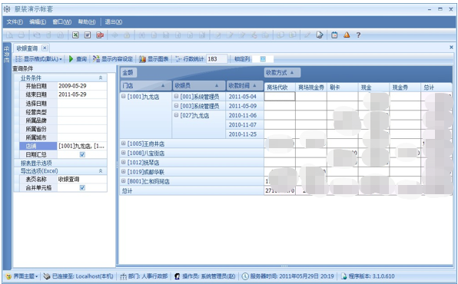Click the orange warning triangle icon
The height and width of the screenshot is (284, 458).
[x=347, y=35]
